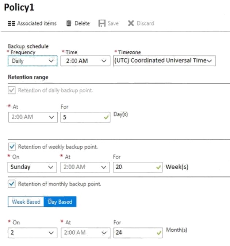Open the weekly Sunday day dropdown

tap(32, 167)
